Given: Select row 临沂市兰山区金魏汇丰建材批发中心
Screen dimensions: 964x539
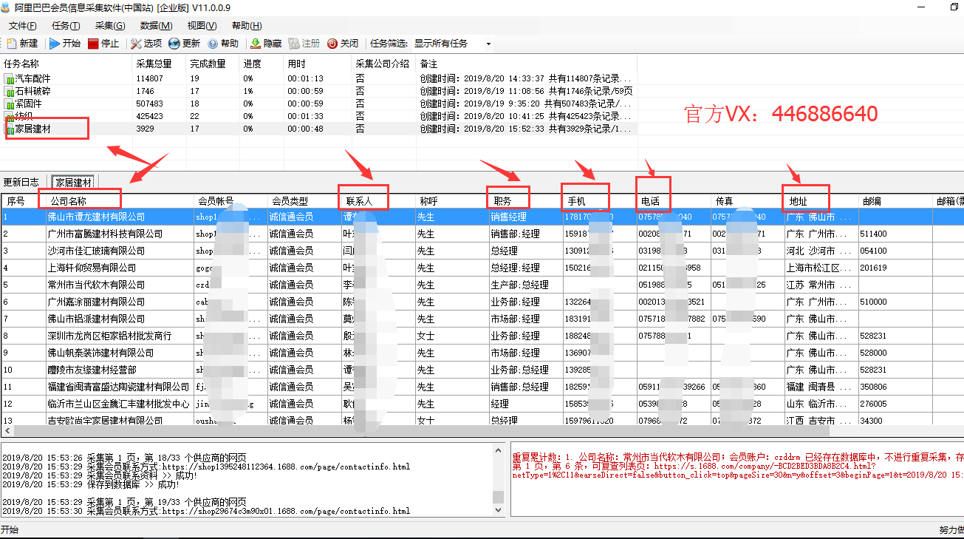Looking at the screenshot, I should (x=482, y=404).
